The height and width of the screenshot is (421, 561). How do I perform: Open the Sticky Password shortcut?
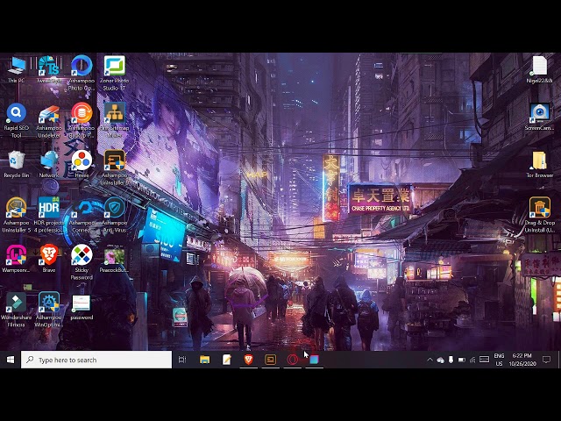(82, 256)
